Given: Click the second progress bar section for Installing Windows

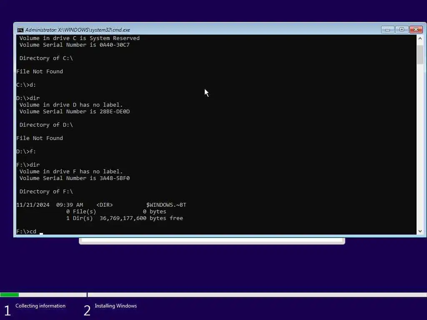Looking at the screenshot, I should [x=257, y=295].
